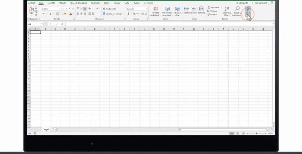This screenshot has width=302, height=154.
Task: Expand the formula bar chevron
Action: click(x=273, y=24)
